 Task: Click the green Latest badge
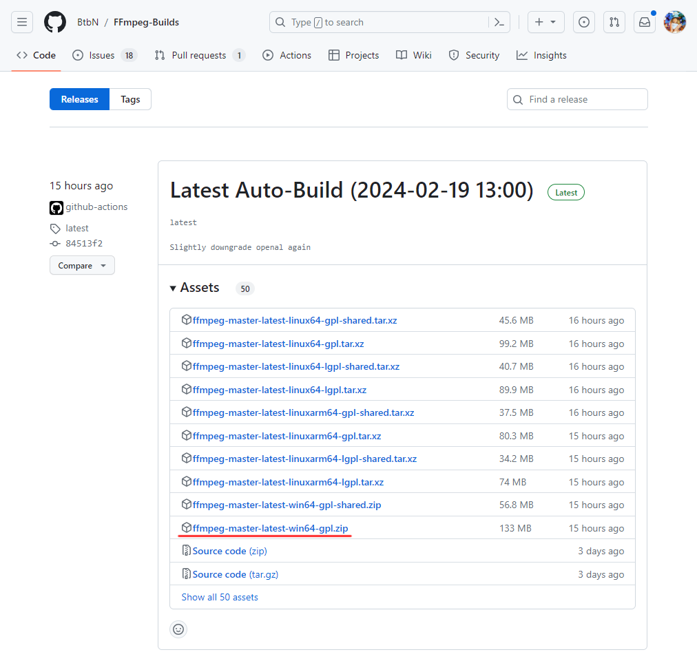pyautogui.click(x=566, y=193)
